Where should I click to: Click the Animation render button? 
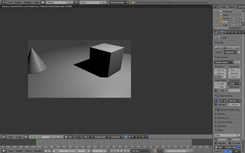pyautogui.click(x=227, y=48)
